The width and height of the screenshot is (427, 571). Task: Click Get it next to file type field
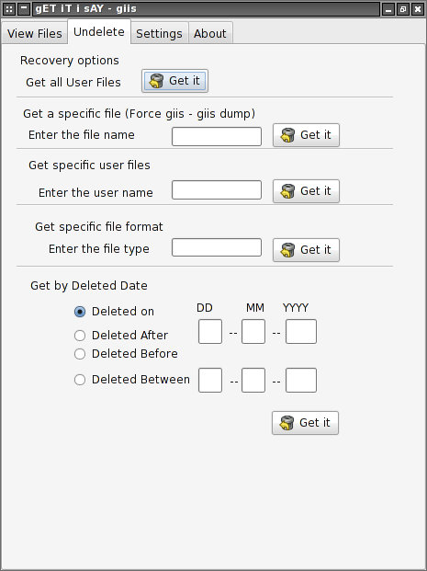306,250
